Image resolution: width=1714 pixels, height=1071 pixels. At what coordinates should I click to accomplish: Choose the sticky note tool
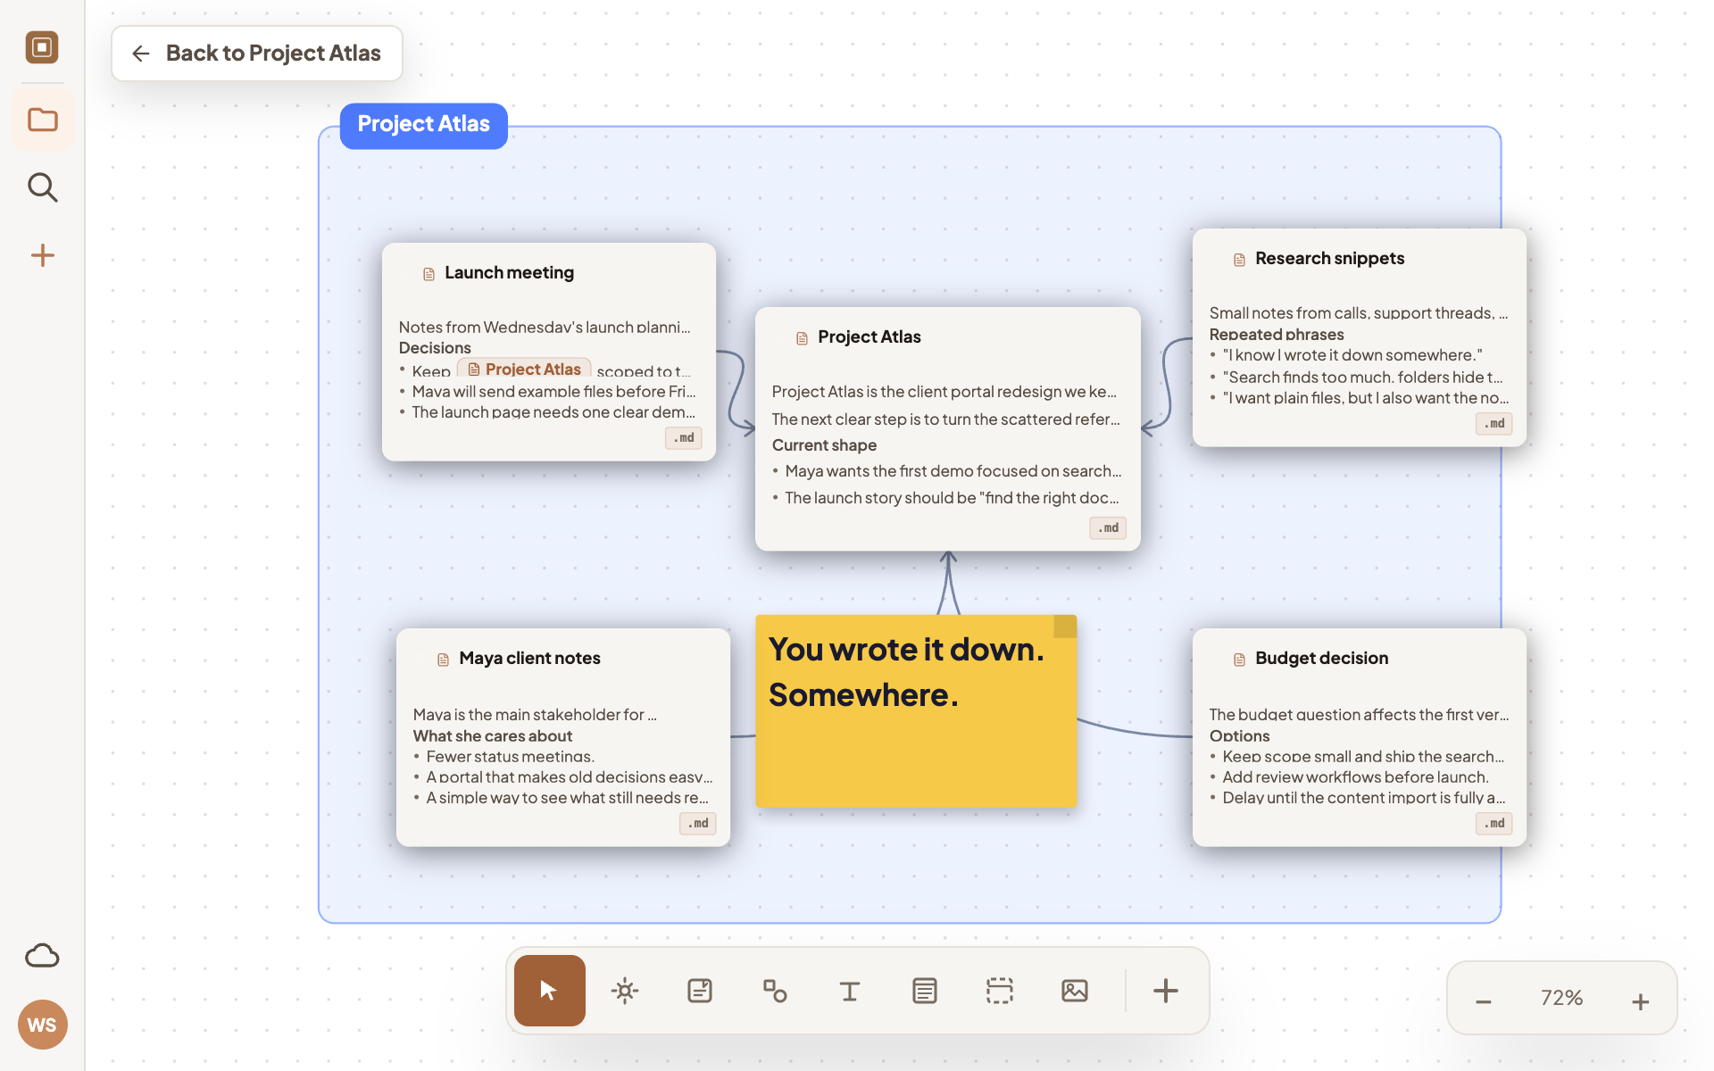pyautogui.click(x=700, y=991)
